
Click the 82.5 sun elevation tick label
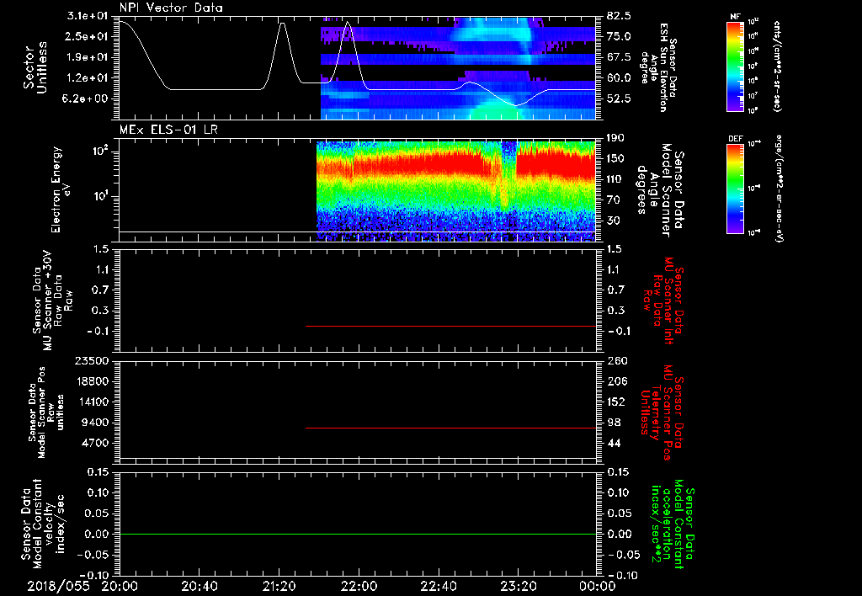619,16
